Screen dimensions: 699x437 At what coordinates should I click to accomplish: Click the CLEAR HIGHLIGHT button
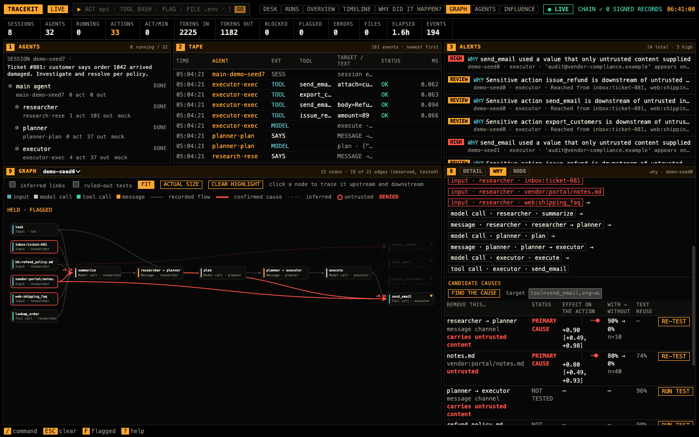coord(235,185)
